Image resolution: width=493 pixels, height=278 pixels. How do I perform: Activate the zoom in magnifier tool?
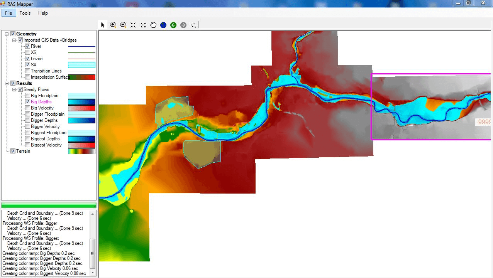point(113,25)
